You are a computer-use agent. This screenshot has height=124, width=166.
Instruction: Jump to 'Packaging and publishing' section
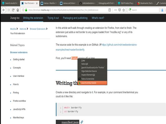(x=75, y=18)
